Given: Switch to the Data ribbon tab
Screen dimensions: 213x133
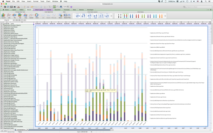Looking at the screenshot, I should (74, 10).
